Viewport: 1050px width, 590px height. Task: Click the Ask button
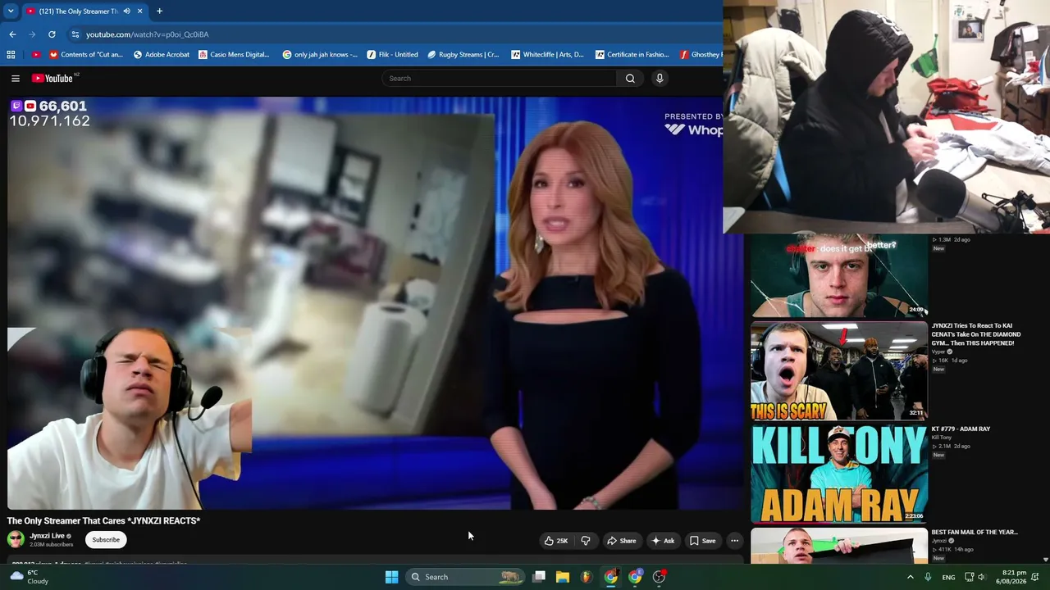(x=663, y=541)
